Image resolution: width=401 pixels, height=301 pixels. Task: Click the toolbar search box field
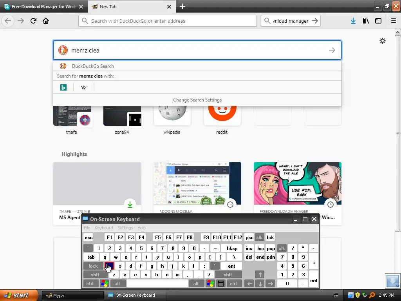click(291, 21)
